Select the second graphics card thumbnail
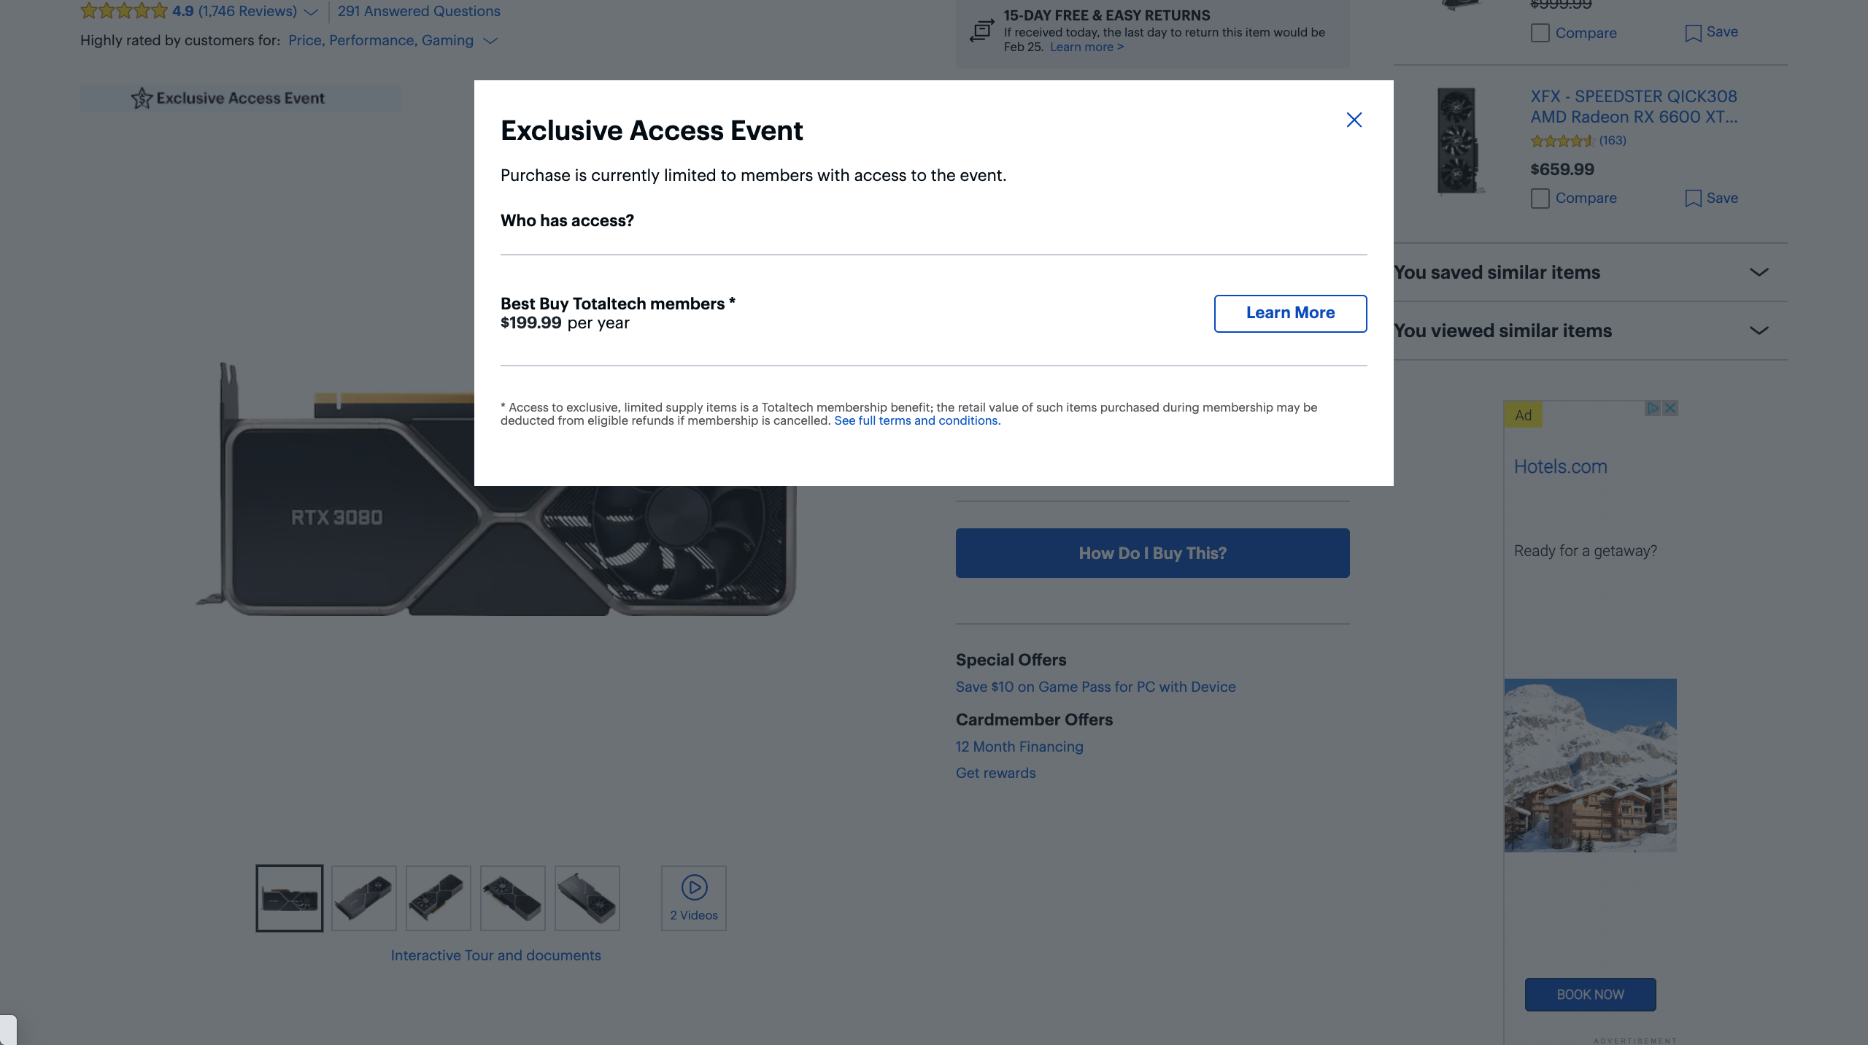Screen dimensions: 1868x1045 (364, 898)
